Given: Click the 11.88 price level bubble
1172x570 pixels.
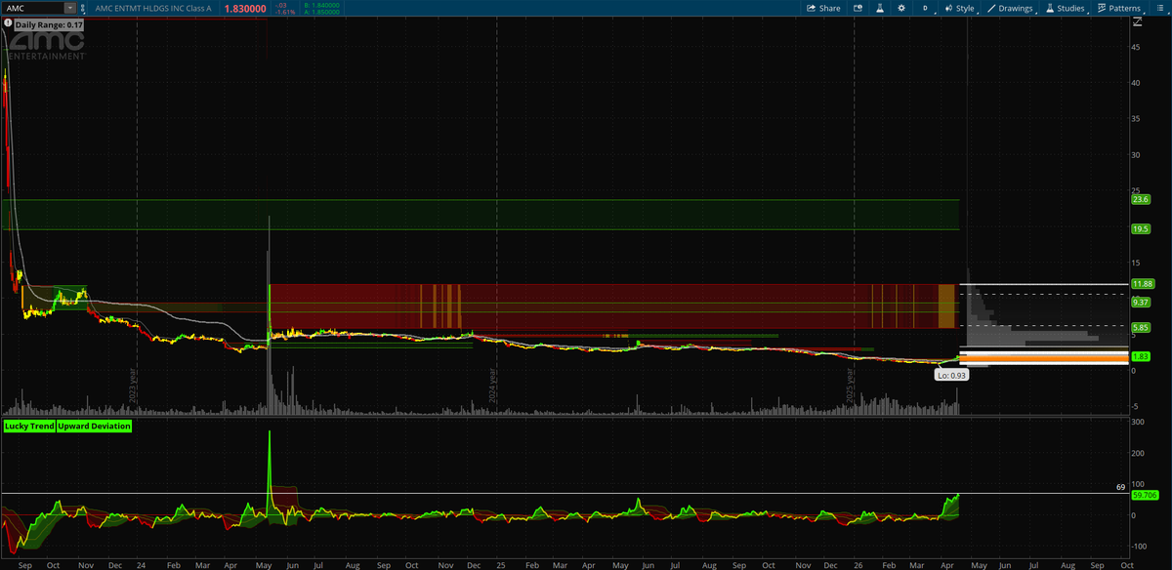Looking at the screenshot, I should point(1141,284).
